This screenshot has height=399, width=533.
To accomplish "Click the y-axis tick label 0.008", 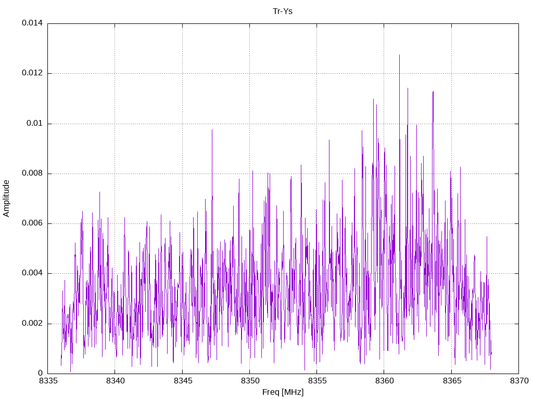I will (32, 173).
